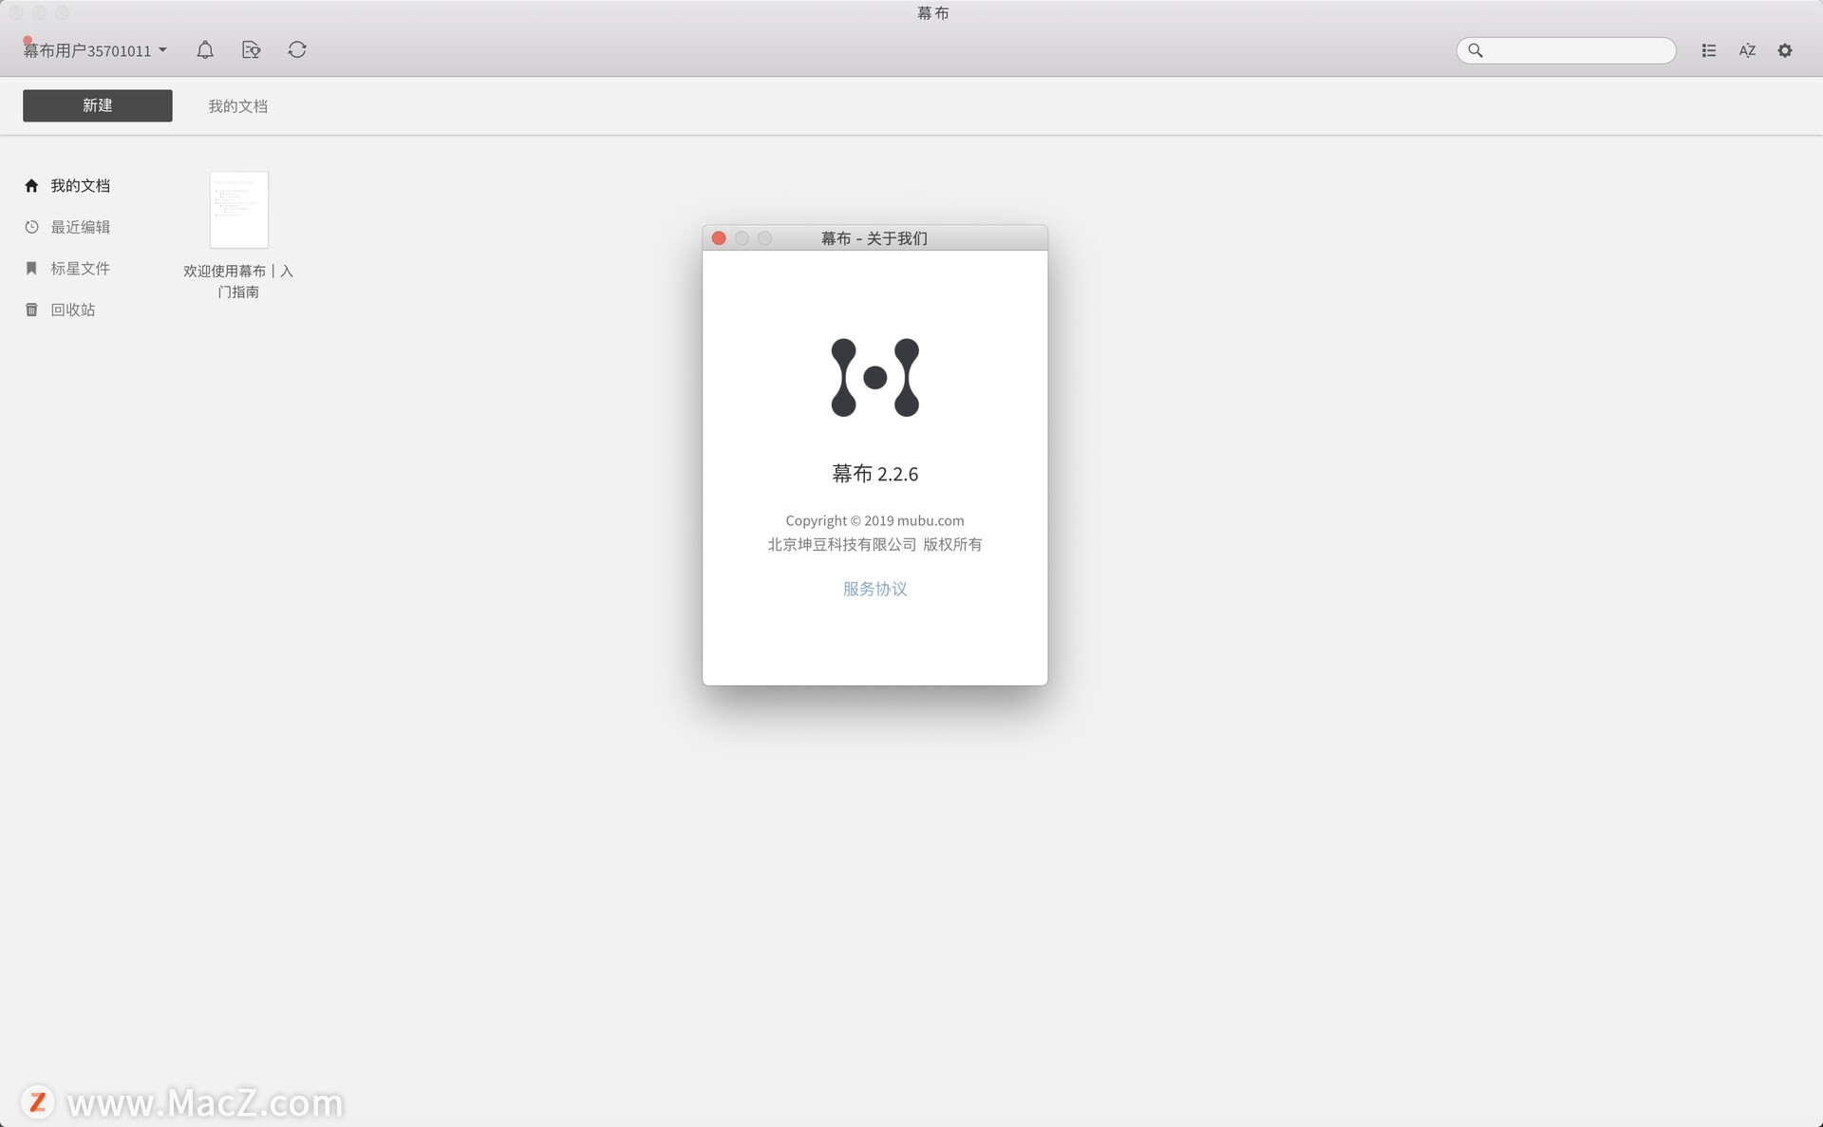The image size is (1823, 1127).
Task: Switch to list view icon
Action: pos(1708,50)
